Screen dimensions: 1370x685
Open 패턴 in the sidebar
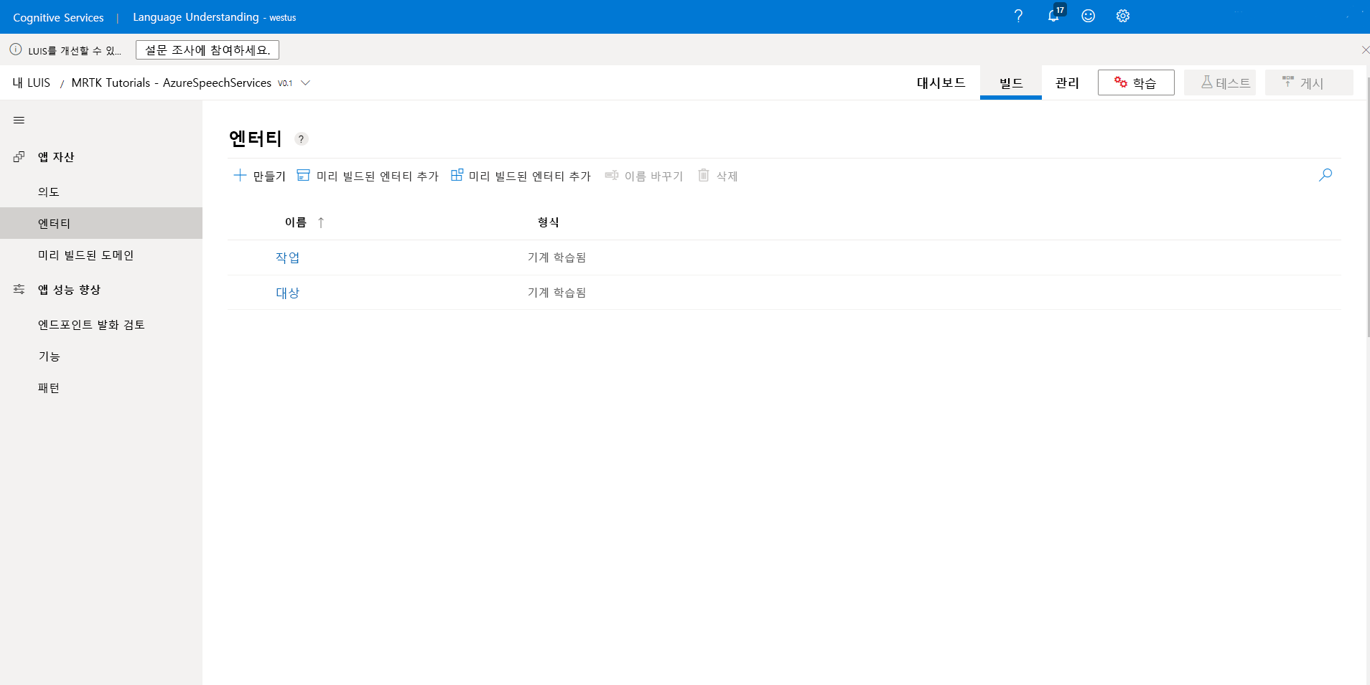point(101,387)
